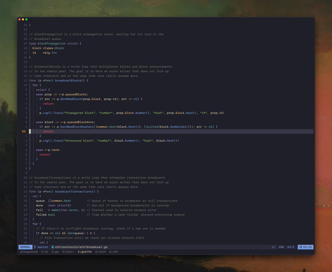Click the return keyword on the highlighted line
The width and height of the screenshot is (332, 272).
click(48, 131)
